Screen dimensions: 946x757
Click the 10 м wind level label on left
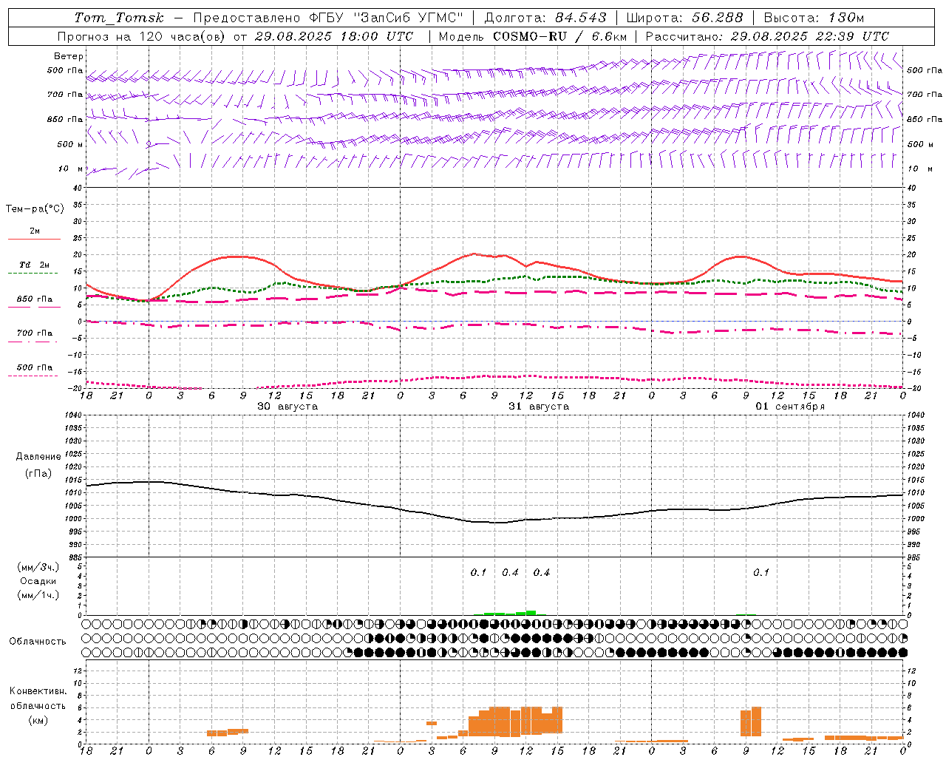pyautogui.click(x=71, y=169)
